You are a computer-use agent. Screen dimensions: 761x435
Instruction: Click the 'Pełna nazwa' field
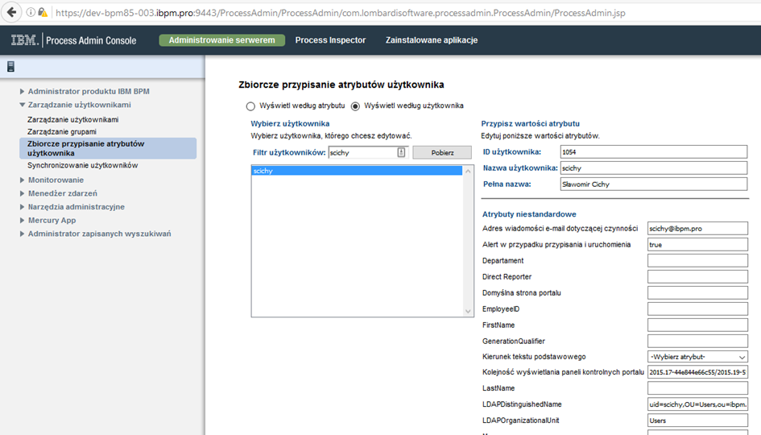point(654,184)
